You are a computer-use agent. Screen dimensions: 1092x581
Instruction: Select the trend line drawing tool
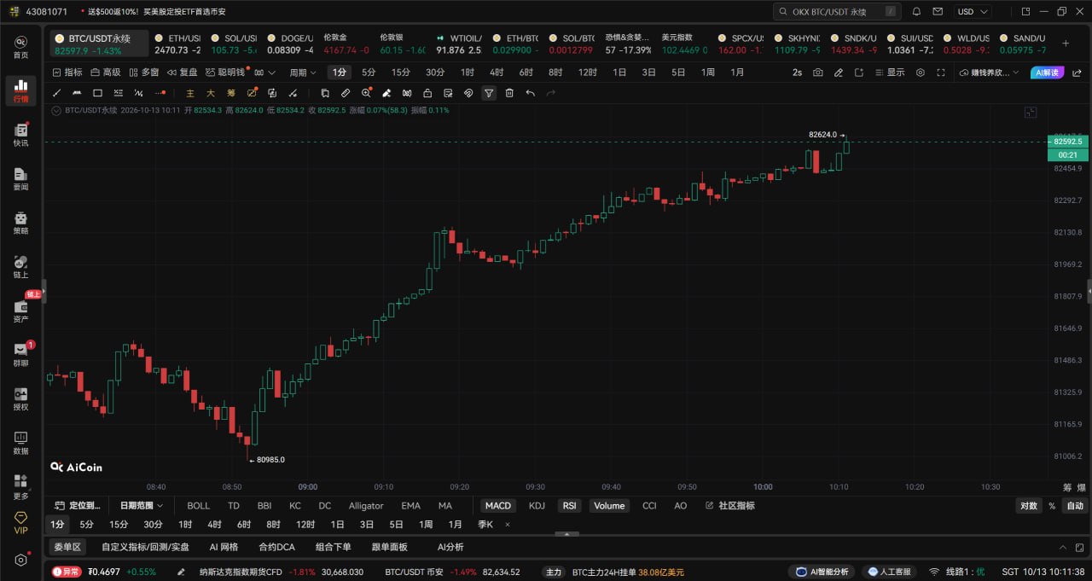point(57,93)
